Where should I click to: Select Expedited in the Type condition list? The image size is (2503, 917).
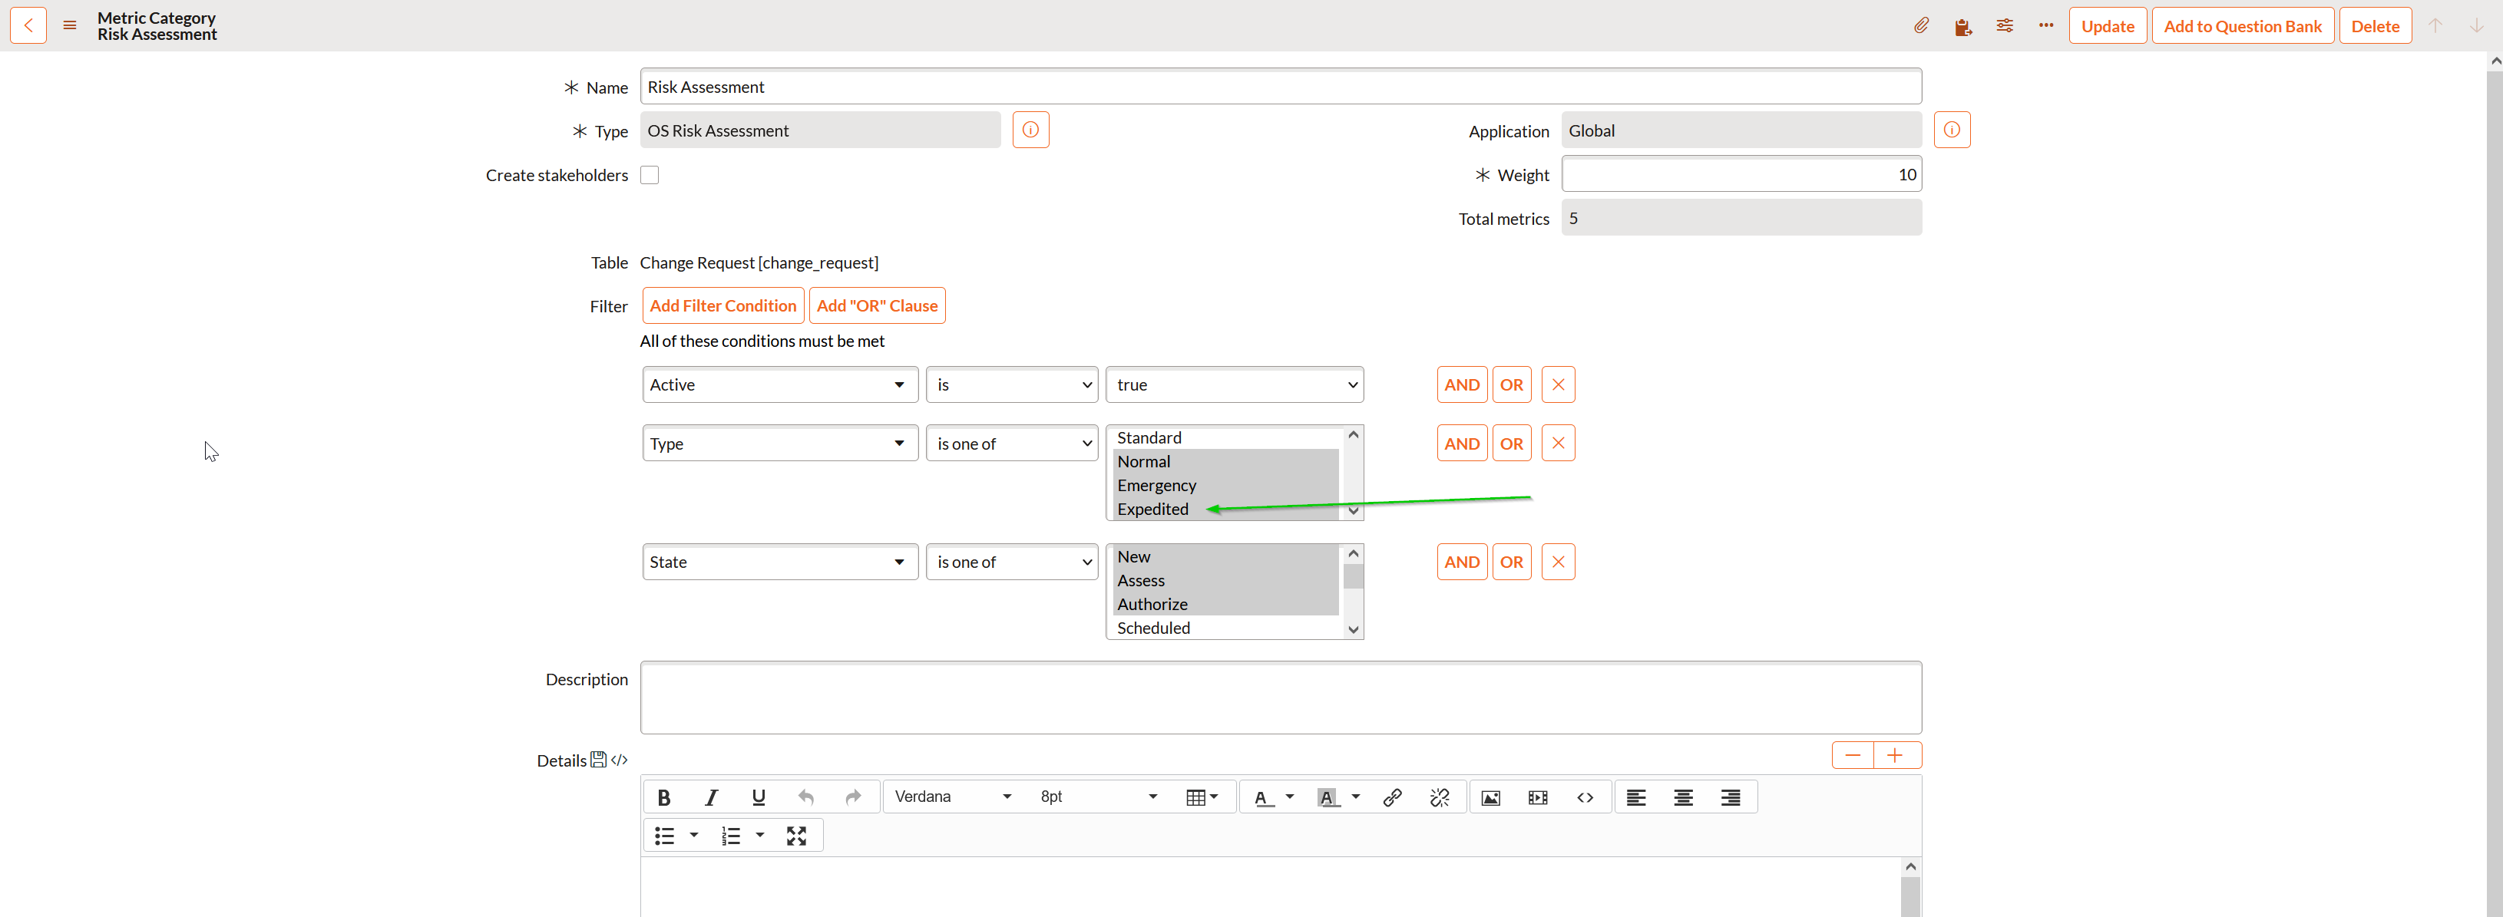coord(1154,508)
